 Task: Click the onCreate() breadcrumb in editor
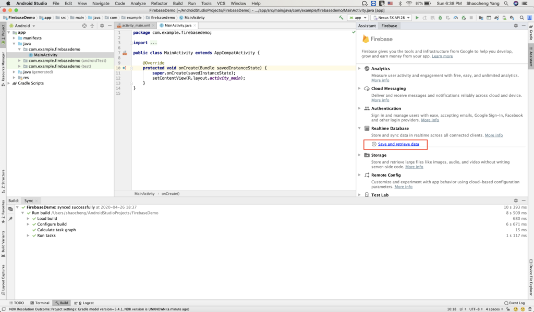171,194
